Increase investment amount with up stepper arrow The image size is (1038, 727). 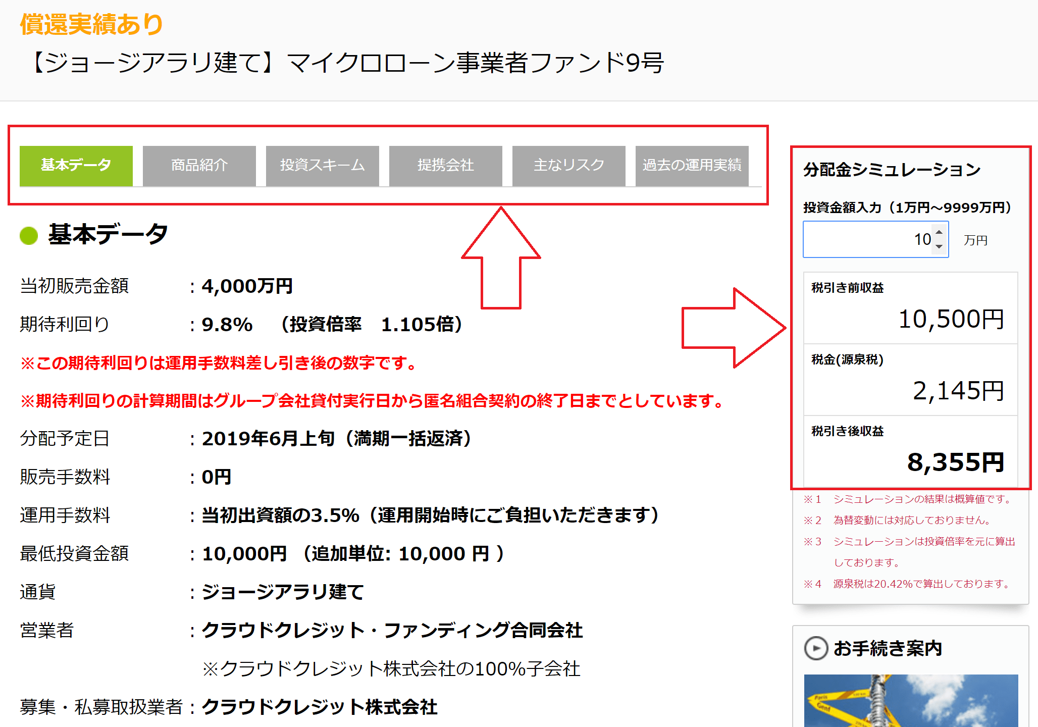coord(939,232)
